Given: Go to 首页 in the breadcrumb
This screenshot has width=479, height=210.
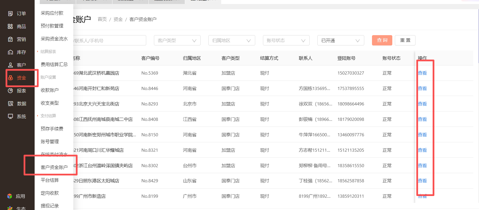Looking at the screenshot, I should coord(102,19).
